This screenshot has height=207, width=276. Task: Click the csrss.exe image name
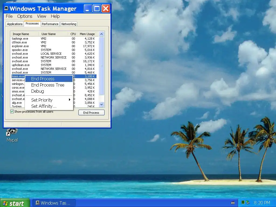[18, 88]
